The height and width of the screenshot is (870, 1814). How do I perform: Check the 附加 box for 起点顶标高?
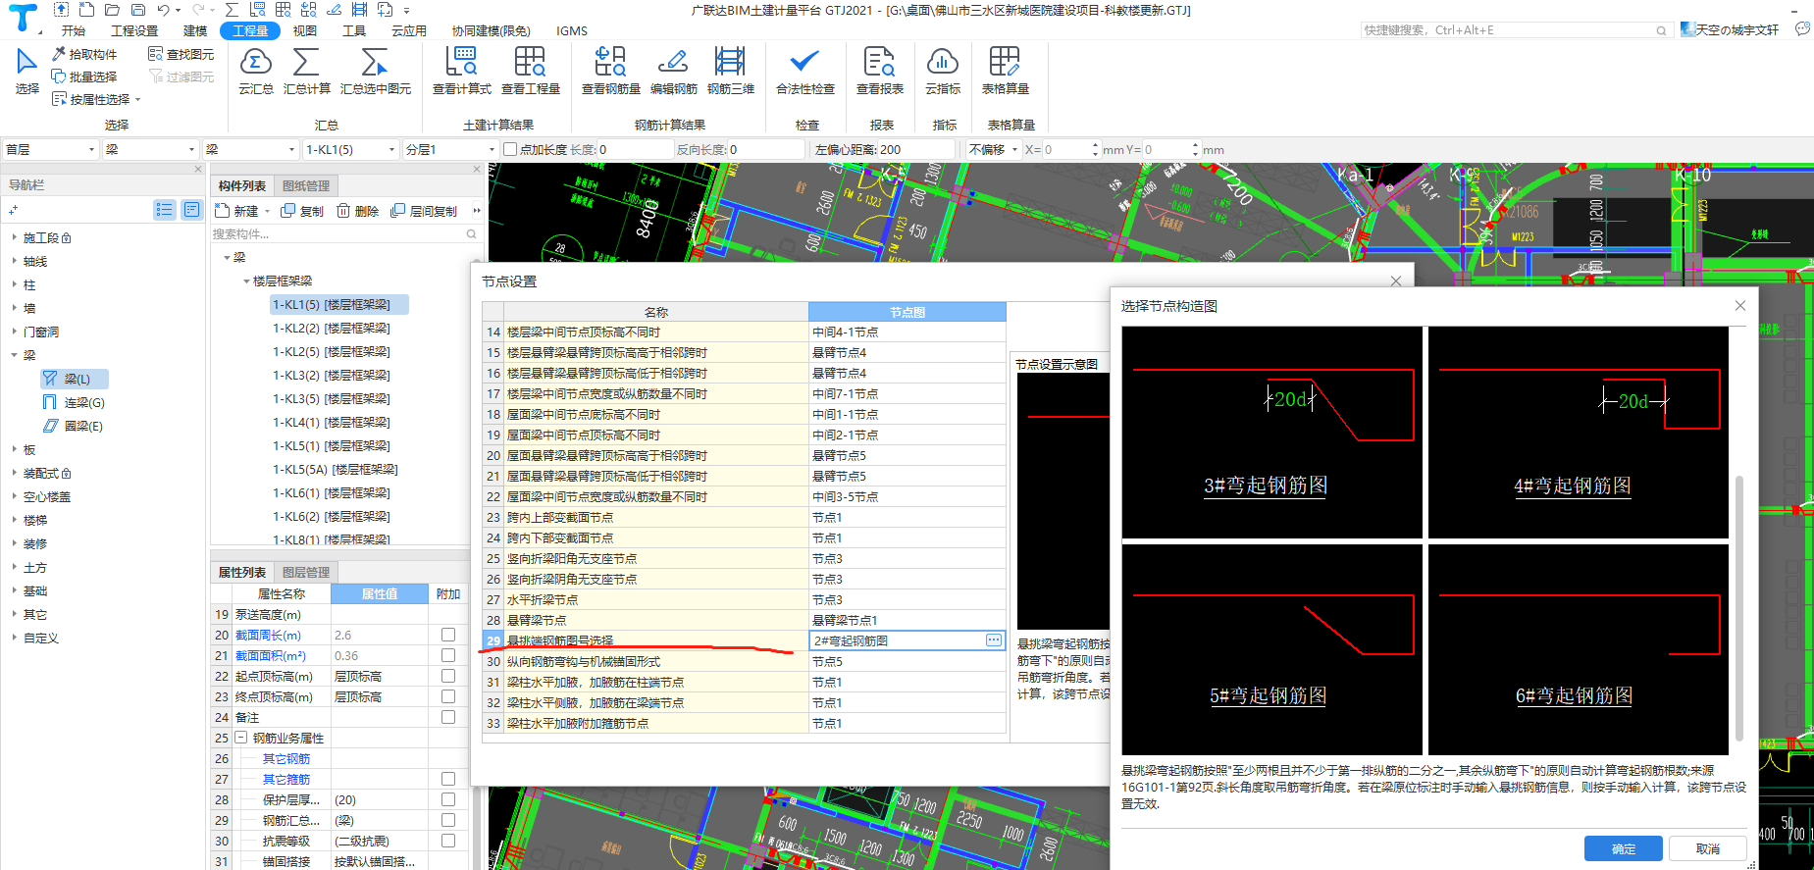tap(448, 676)
